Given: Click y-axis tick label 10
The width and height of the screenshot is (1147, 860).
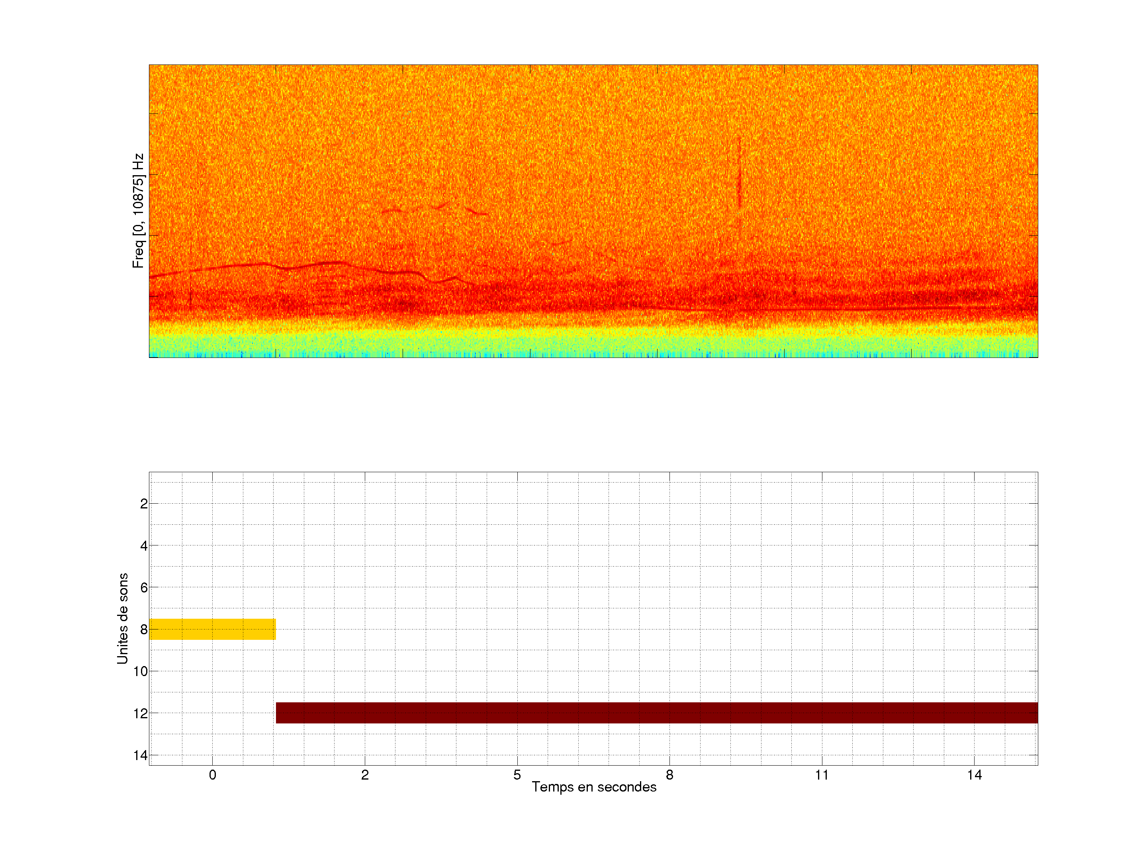Looking at the screenshot, I should coord(141,671).
